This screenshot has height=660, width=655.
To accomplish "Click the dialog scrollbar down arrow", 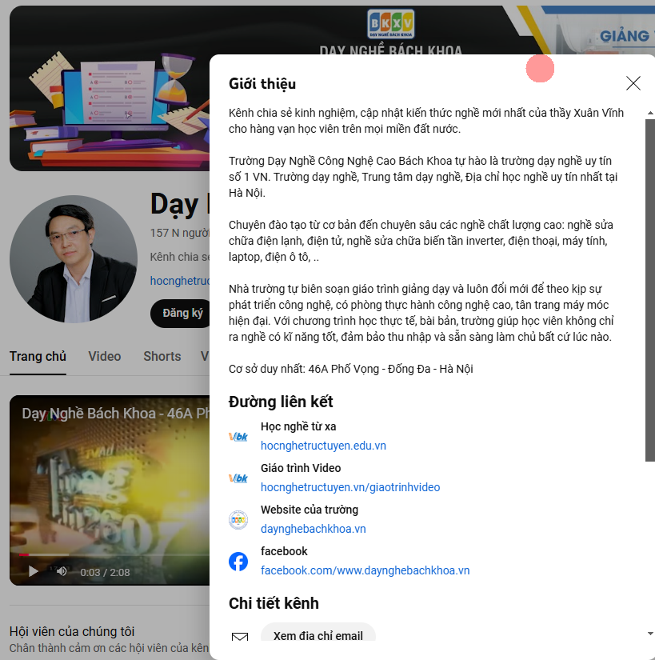I will pos(649,634).
